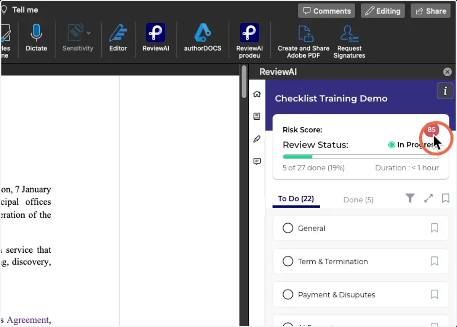Click the Share button

coord(431,11)
